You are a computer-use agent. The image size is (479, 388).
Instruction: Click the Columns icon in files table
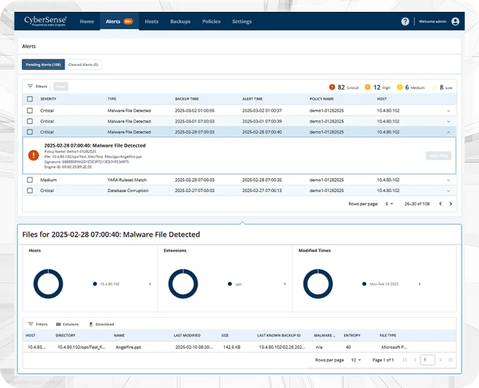(x=58, y=324)
